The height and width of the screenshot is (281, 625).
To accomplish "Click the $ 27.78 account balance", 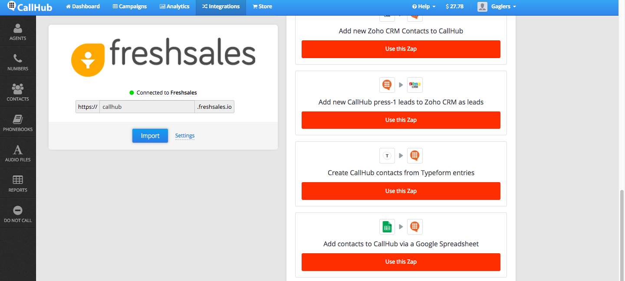I will pyautogui.click(x=454, y=7).
